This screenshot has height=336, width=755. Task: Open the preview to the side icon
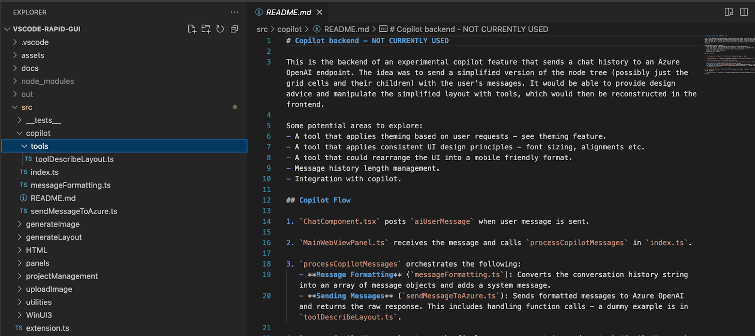[729, 12]
